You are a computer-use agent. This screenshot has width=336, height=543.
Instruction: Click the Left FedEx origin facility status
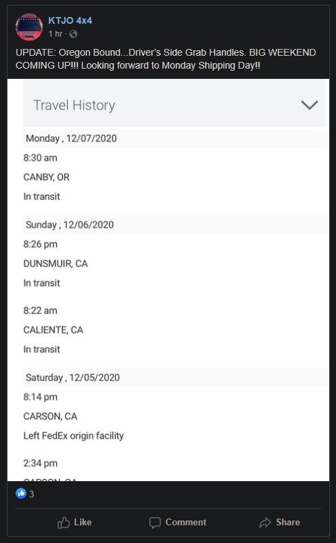73,436
